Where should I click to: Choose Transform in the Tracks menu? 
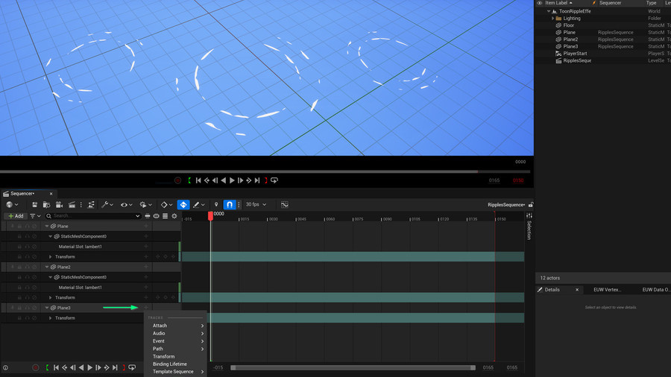[175, 356]
